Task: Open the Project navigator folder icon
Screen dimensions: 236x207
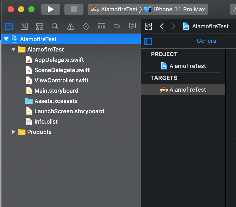Action: click(9, 26)
